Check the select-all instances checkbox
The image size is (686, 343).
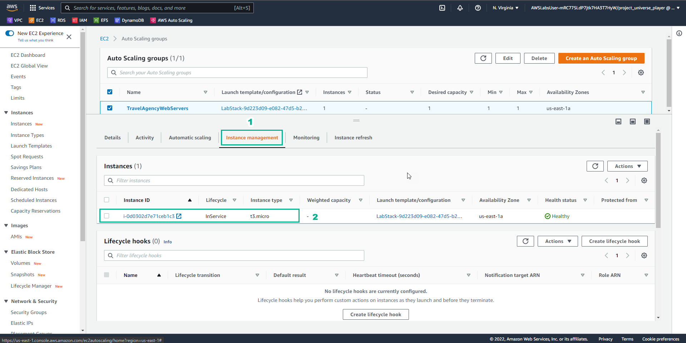107,200
